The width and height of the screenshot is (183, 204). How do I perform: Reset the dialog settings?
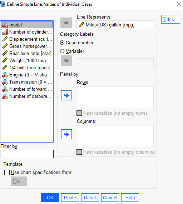pos(90,198)
